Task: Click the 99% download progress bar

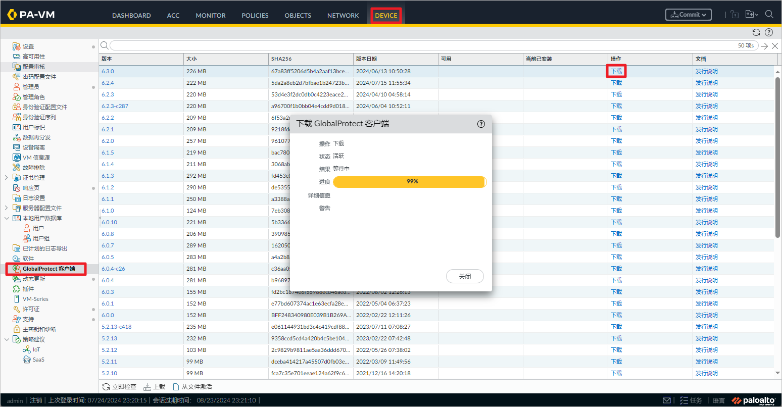Action: [x=410, y=182]
